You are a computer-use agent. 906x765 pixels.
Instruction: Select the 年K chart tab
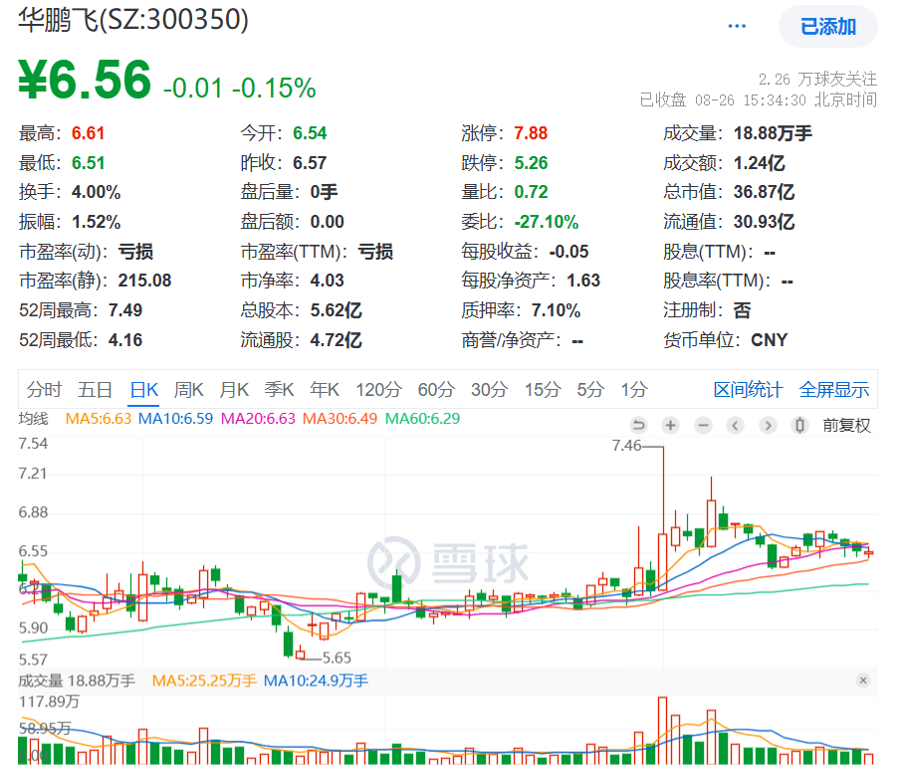coord(325,390)
